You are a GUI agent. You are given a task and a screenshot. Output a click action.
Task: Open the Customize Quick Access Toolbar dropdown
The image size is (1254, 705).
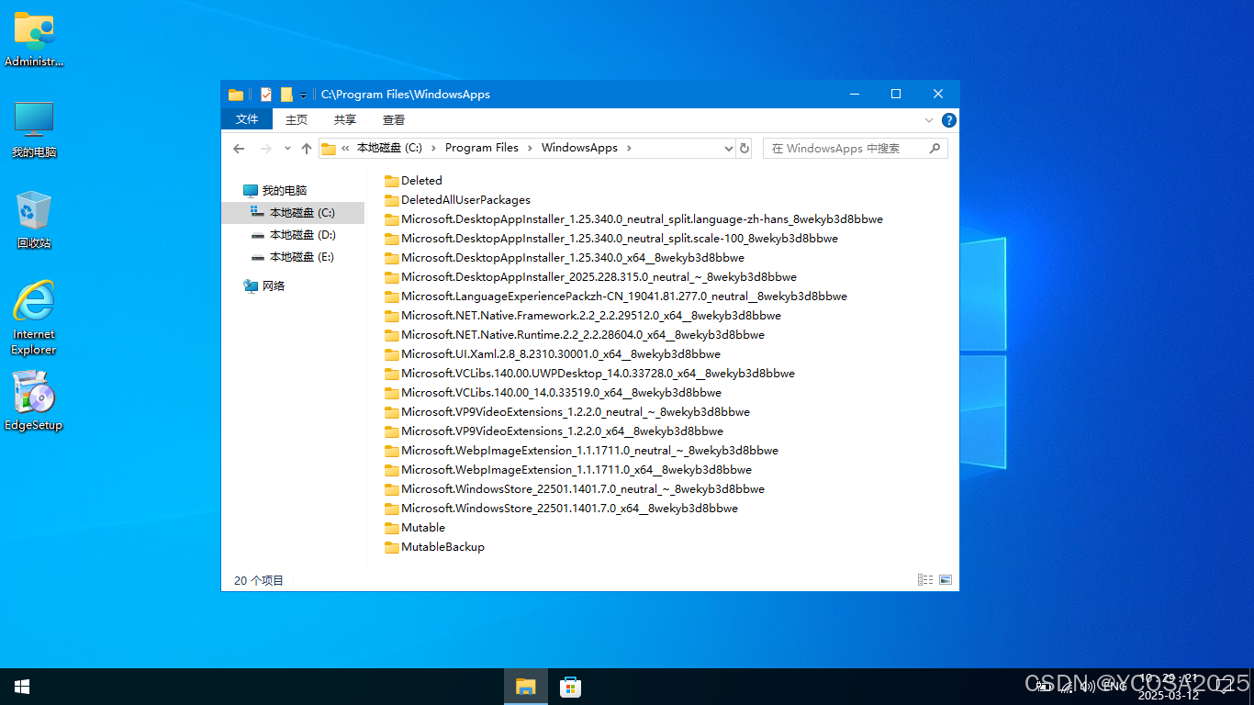(x=303, y=95)
